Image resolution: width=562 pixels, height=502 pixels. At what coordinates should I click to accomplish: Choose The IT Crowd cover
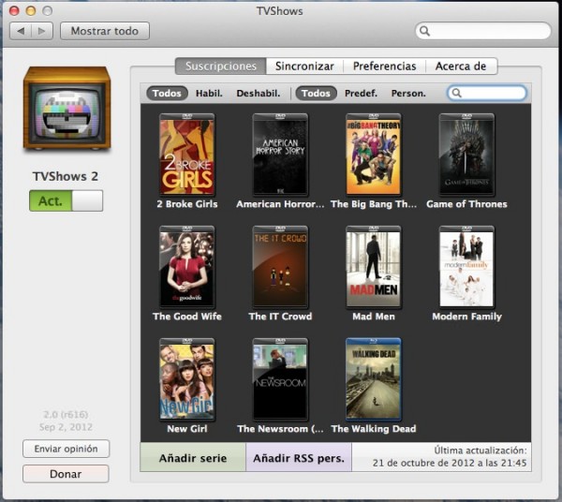(280, 267)
